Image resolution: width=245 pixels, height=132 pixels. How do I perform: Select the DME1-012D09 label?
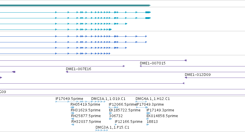(198, 75)
